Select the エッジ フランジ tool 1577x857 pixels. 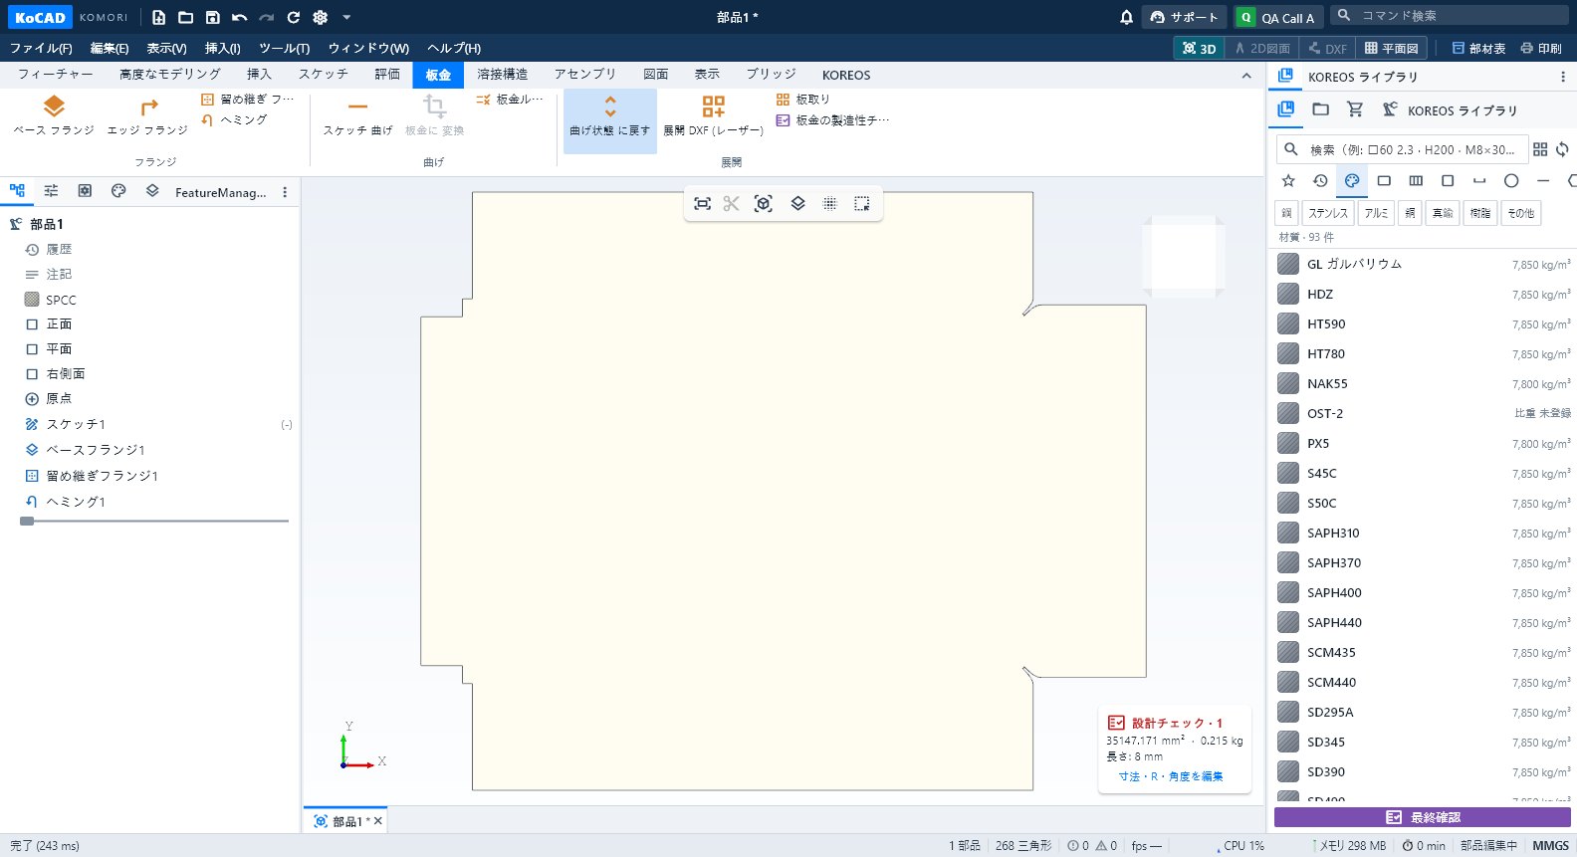pos(147,116)
